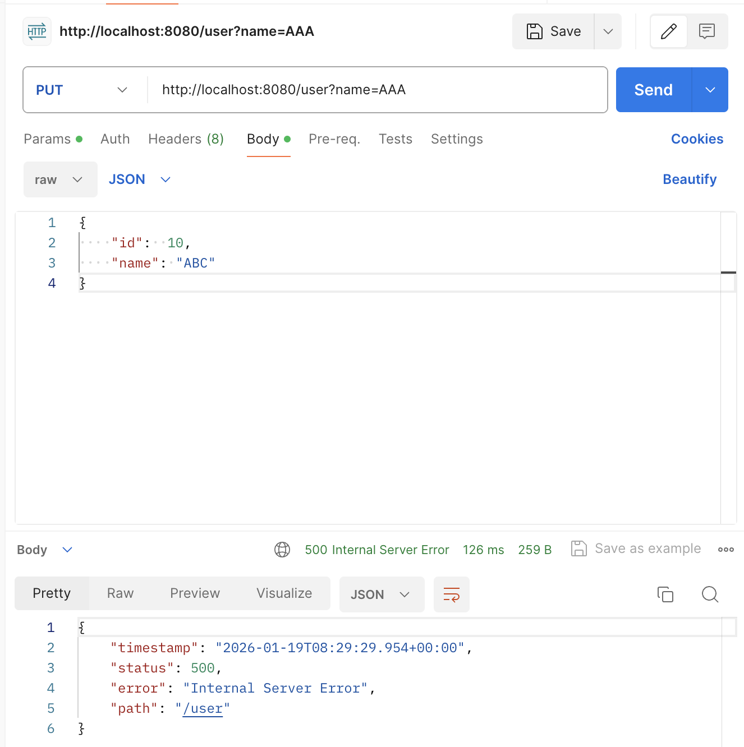744x747 pixels.
Task: Click the 126 ms response time
Action: (484, 550)
